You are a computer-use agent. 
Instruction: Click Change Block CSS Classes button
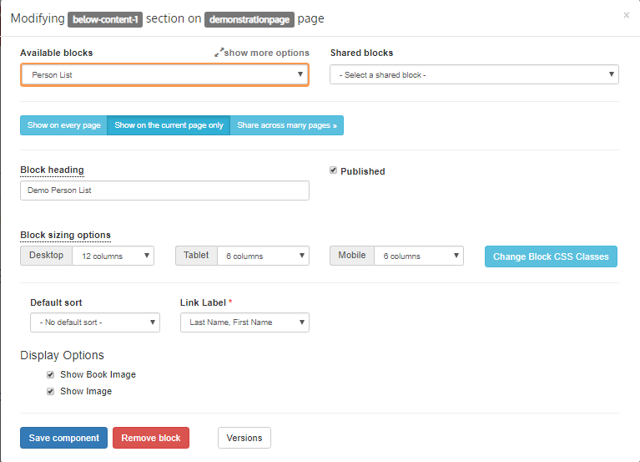point(551,256)
